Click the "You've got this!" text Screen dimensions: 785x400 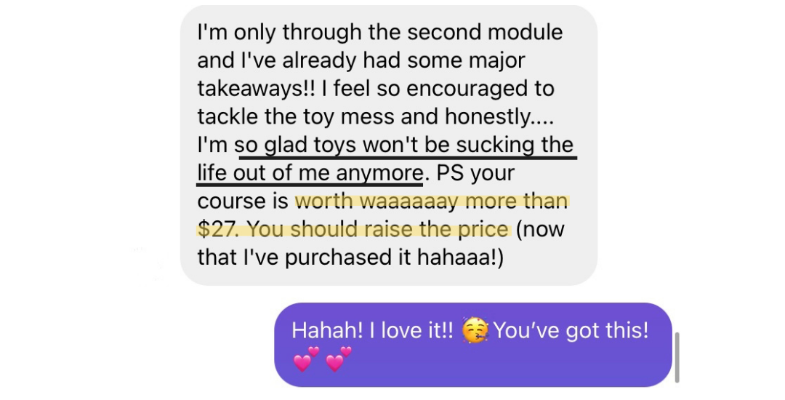pos(571,330)
